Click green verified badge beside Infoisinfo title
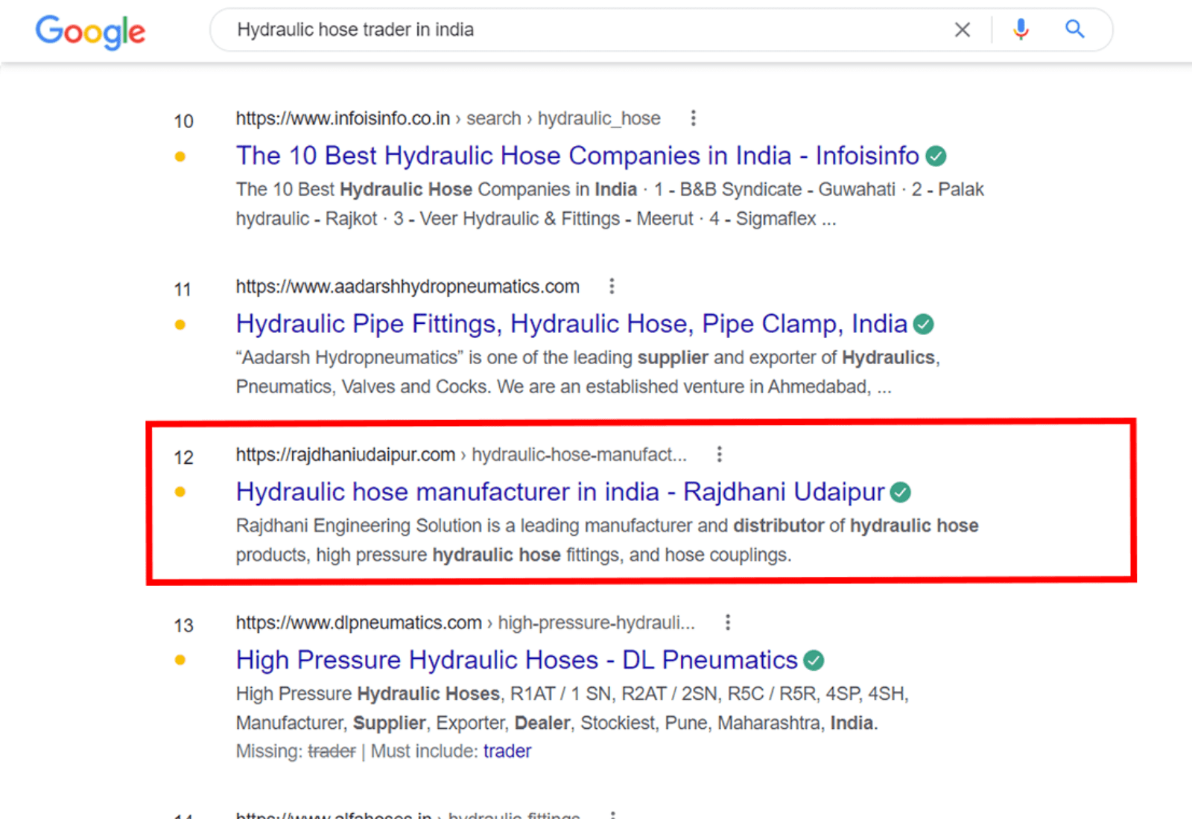The height and width of the screenshot is (819, 1192). [936, 156]
